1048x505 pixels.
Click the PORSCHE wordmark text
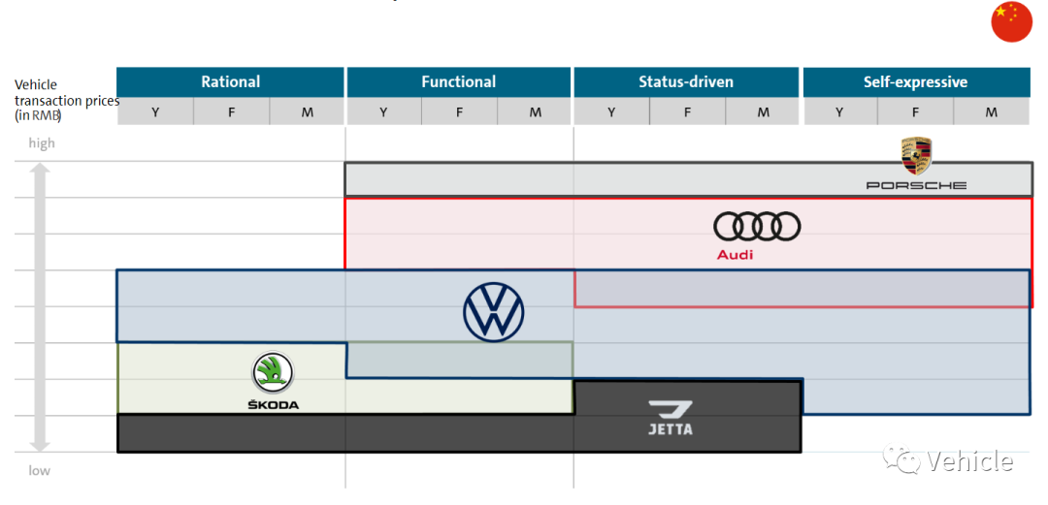[x=916, y=185]
